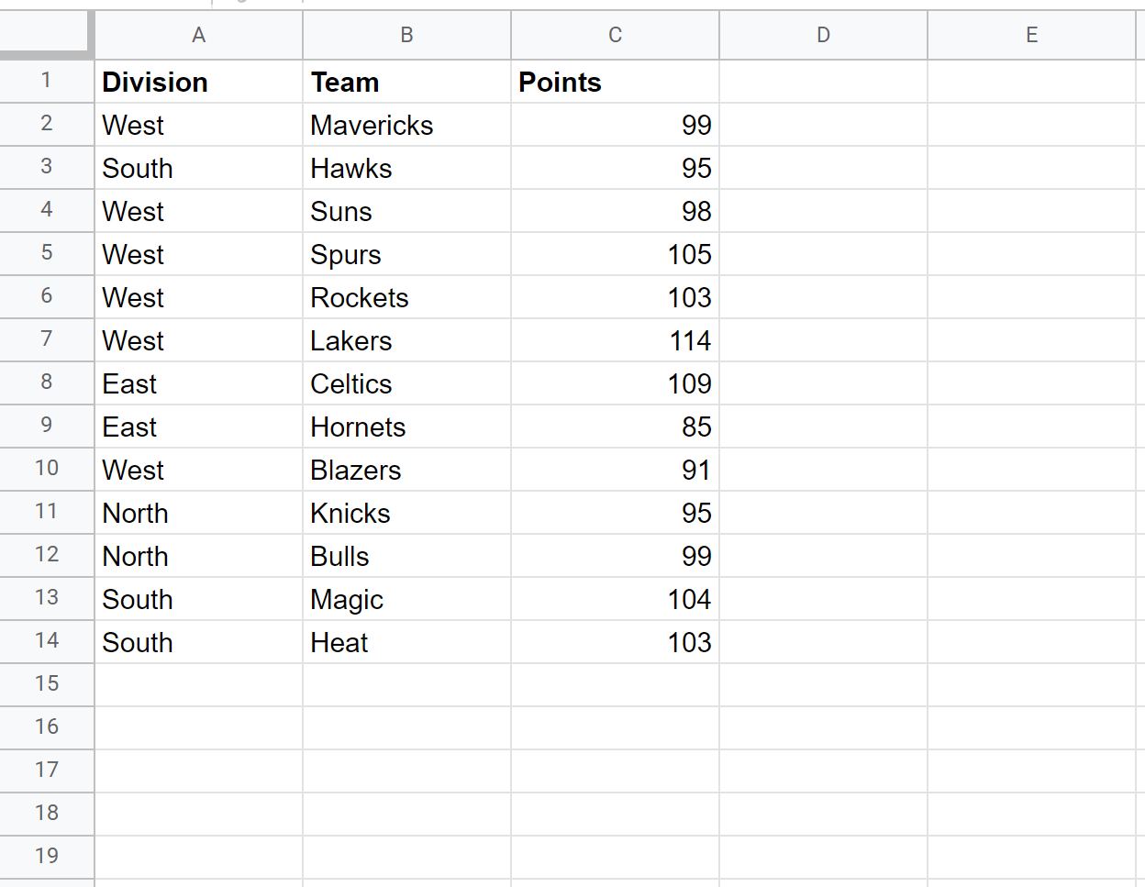Click the cell containing 114
Viewport: 1145px width, 887px height.
[x=615, y=341]
